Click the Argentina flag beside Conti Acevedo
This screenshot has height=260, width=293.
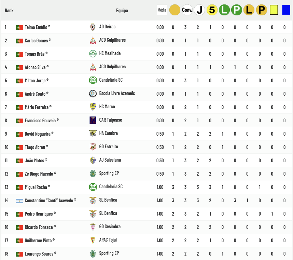pyautogui.click(x=19, y=201)
